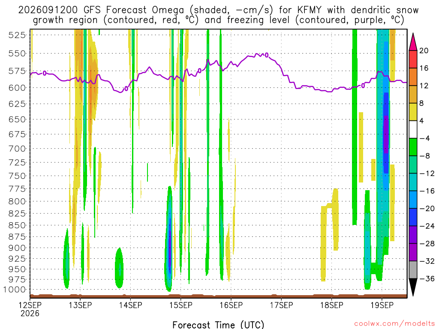Open the coolwx.com/modelts link
439x329 pixels.
coord(394,324)
